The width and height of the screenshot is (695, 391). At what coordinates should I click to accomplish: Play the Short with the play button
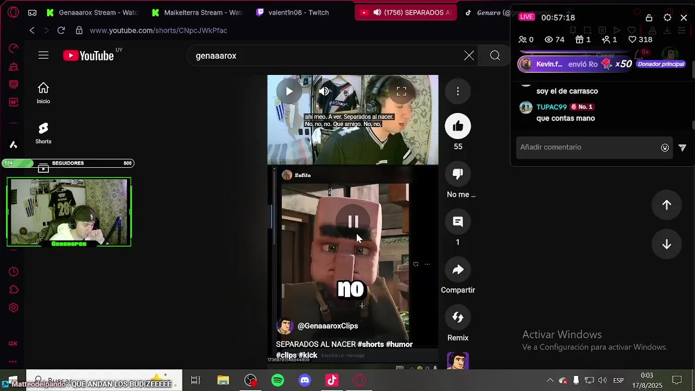coord(289,91)
